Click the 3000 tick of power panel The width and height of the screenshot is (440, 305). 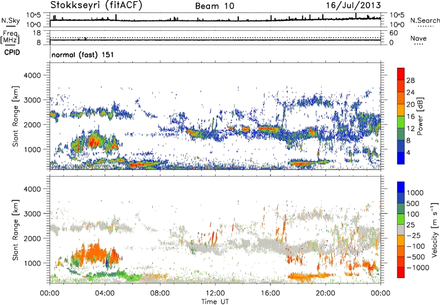32,100
